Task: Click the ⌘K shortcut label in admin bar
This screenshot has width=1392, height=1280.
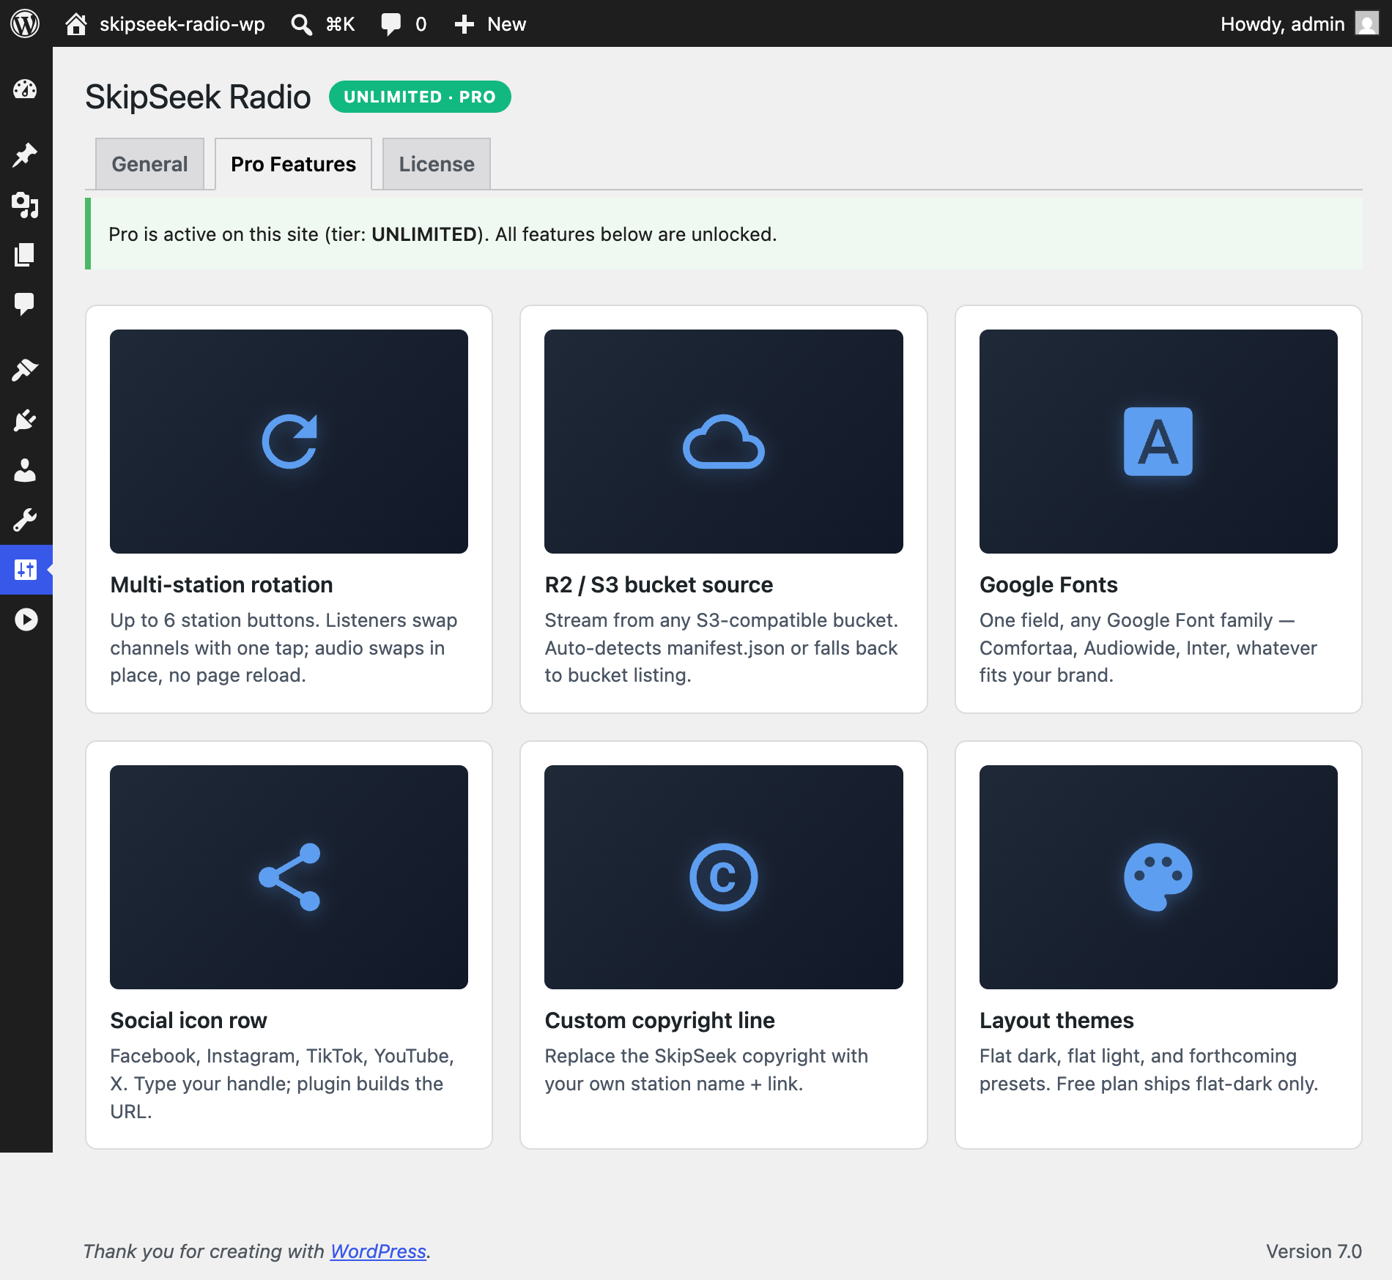Action: [x=341, y=24]
